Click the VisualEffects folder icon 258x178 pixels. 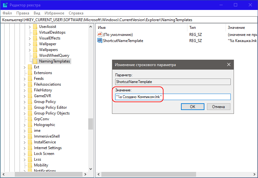coord(35,38)
